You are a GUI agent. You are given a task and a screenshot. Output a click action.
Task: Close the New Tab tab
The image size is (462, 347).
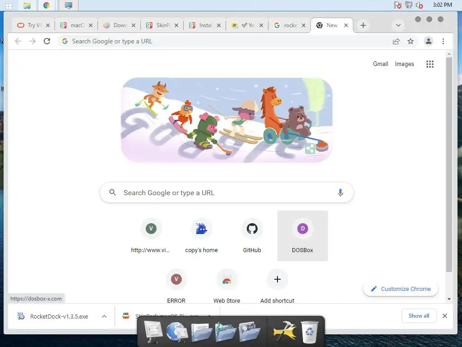[x=346, y=25]
